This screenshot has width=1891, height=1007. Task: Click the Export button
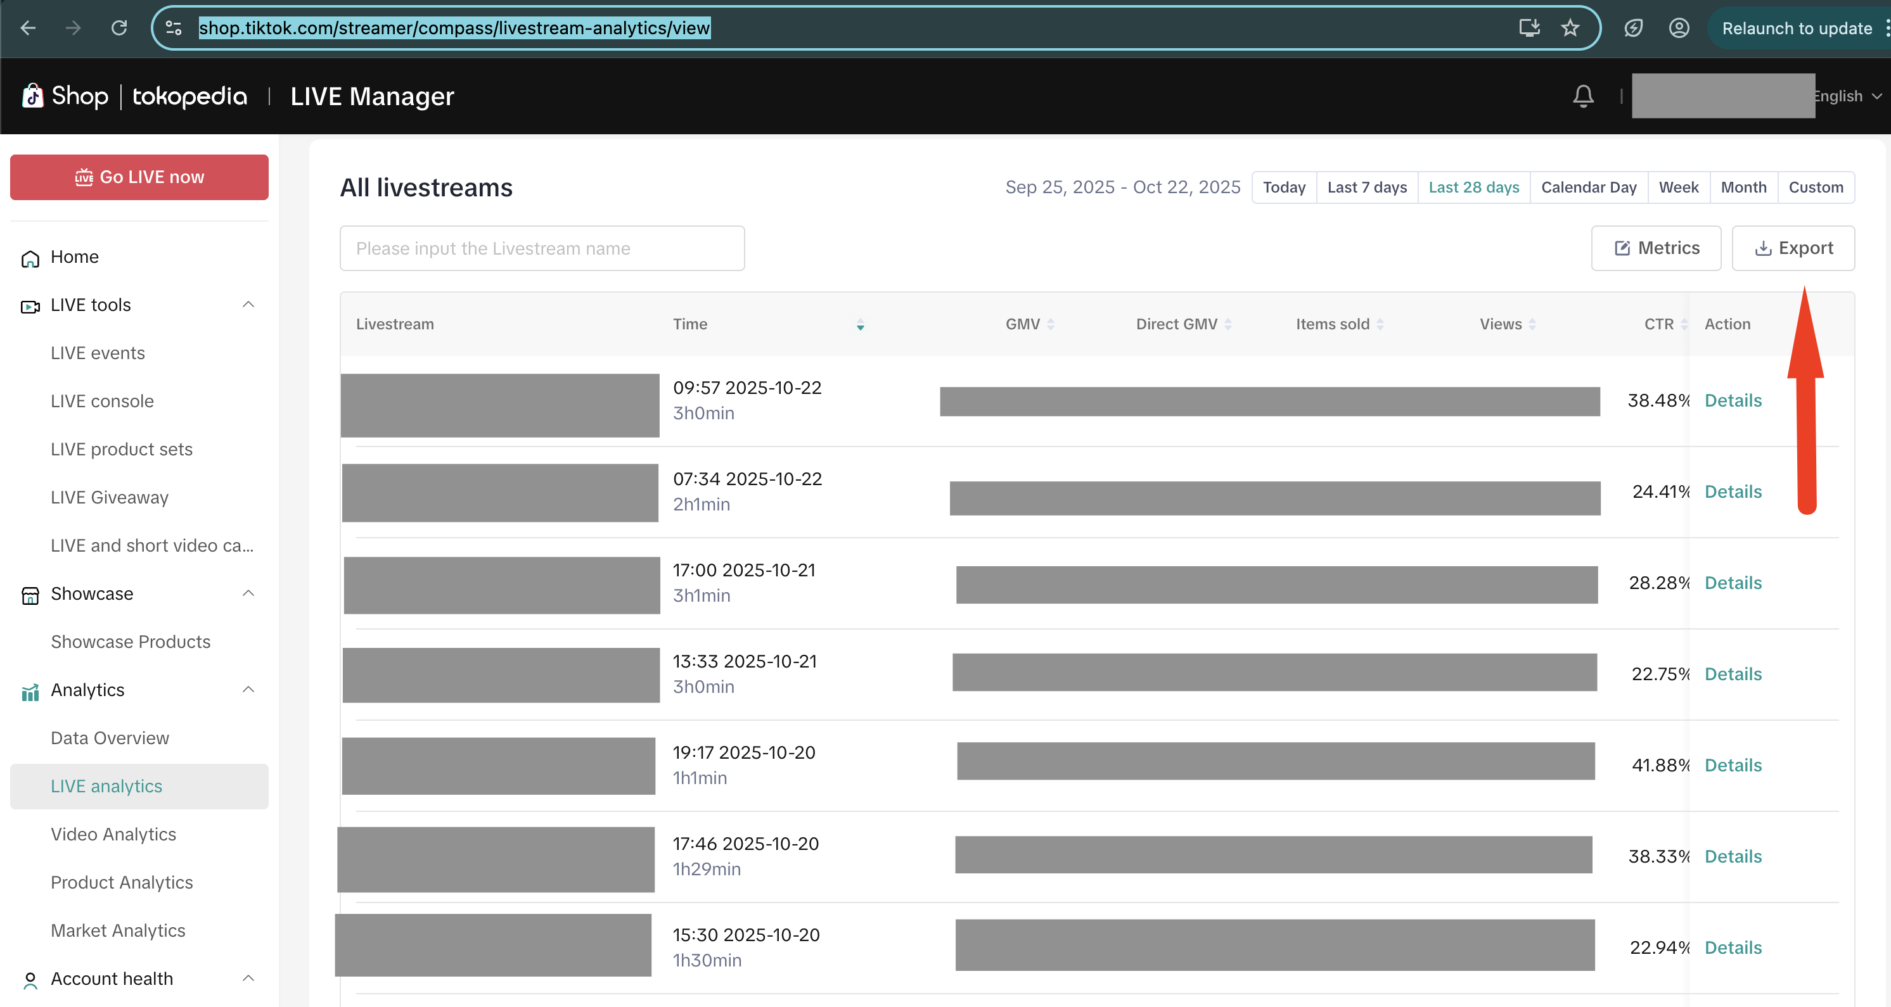(x=1793, y=248)
